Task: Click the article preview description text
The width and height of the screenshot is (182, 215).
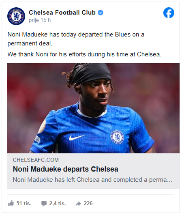Action: [92, 180]
